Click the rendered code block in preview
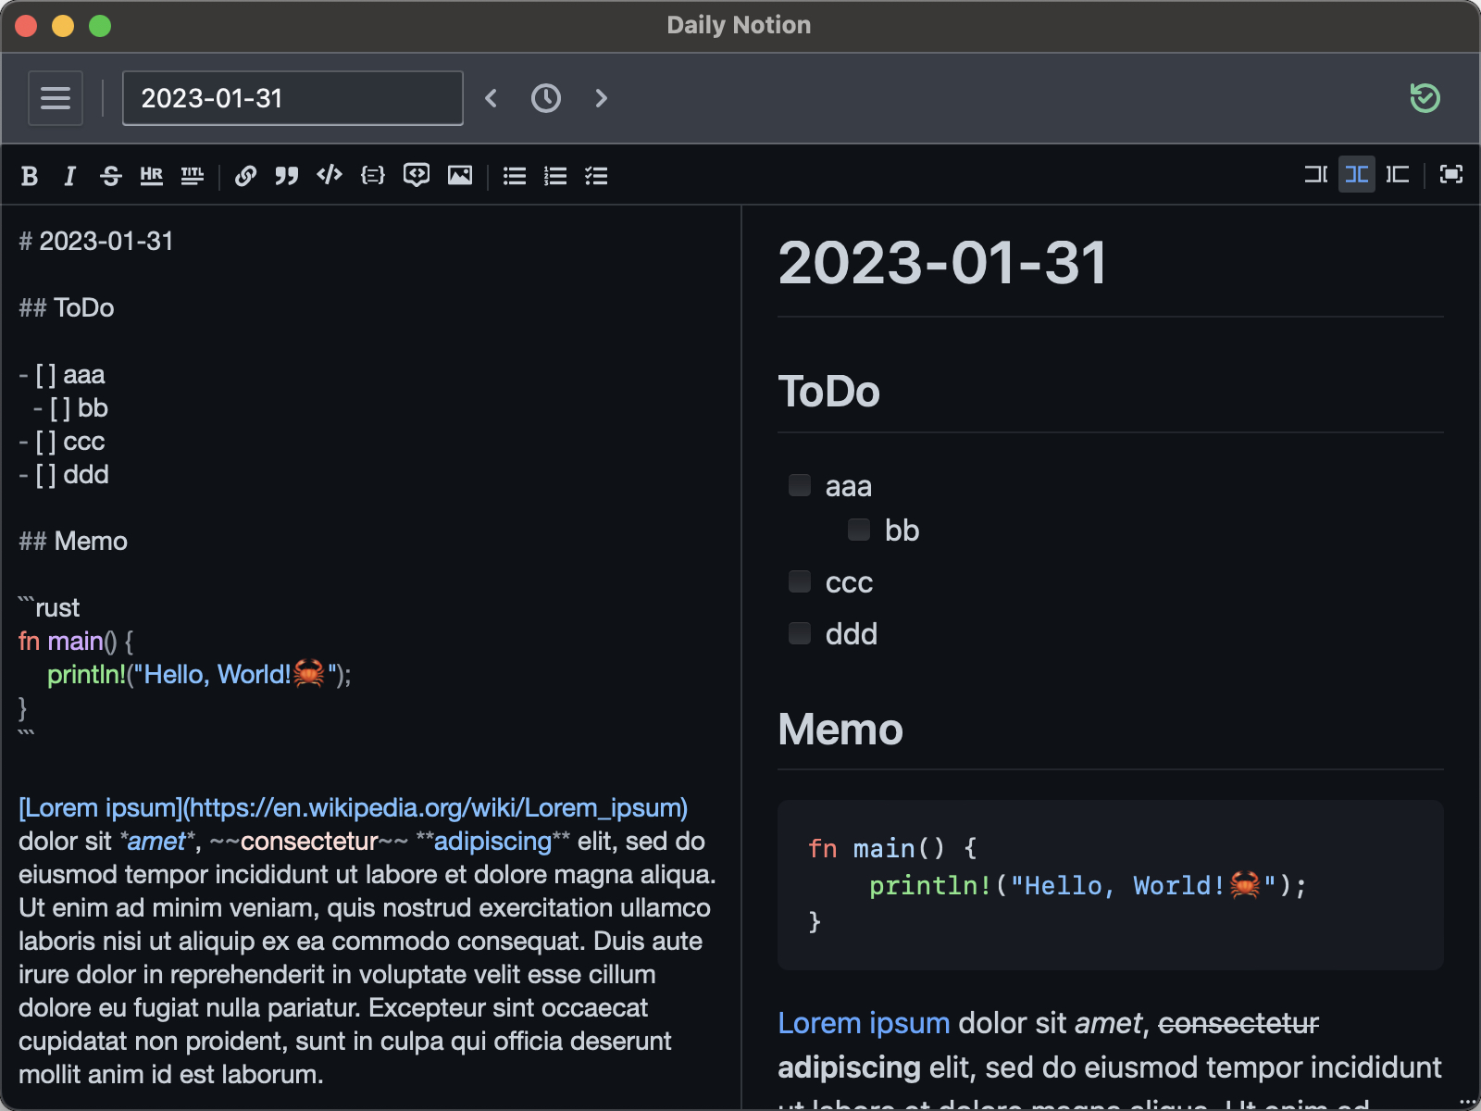The width and height of the screenshot is (1481, 1111). coord(1111,885)
